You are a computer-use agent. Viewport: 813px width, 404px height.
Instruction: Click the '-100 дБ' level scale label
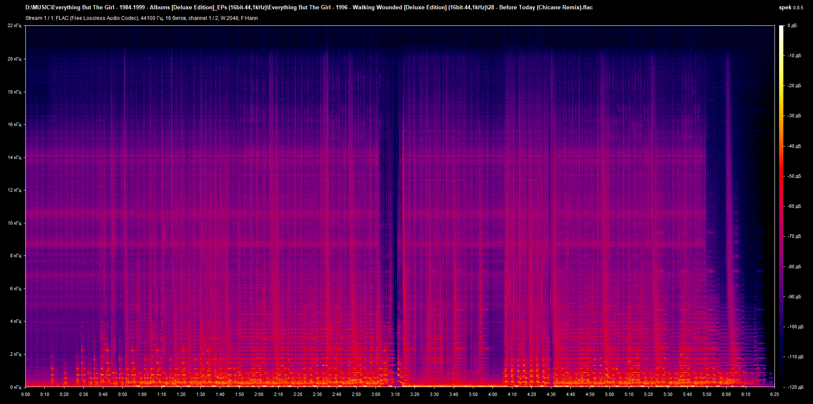(795, 327)
